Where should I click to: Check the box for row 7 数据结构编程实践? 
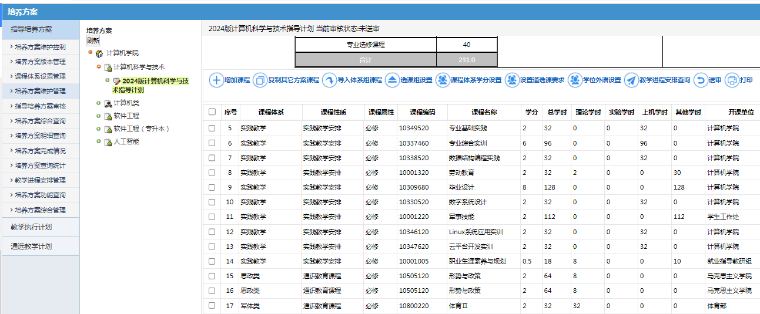point(212,158)
